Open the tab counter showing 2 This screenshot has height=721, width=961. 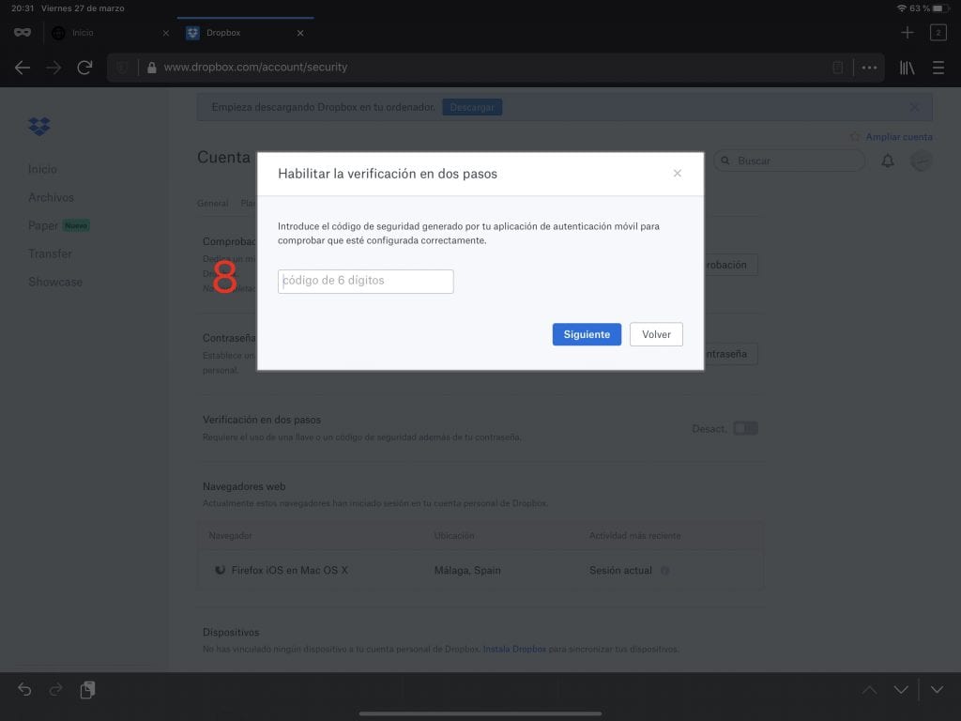938,33
